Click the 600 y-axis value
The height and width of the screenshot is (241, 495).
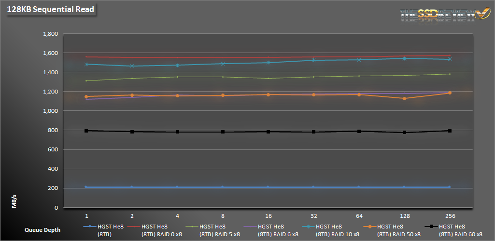[x=54, y=150]
